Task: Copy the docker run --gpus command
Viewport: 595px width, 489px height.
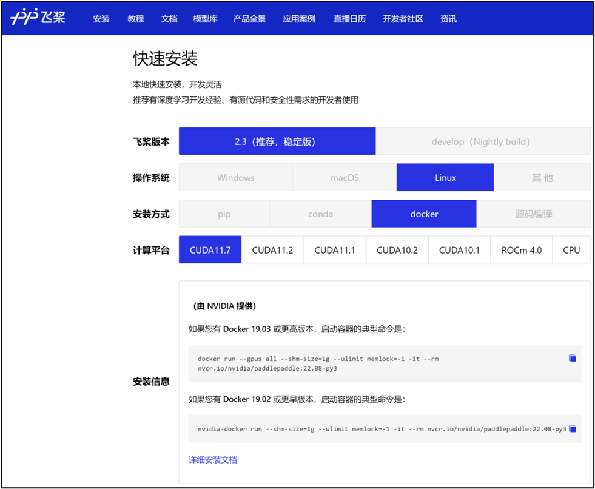Action: 573,359
